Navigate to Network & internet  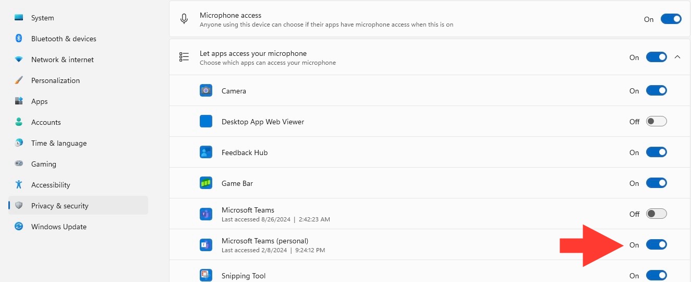click(78, 60)
